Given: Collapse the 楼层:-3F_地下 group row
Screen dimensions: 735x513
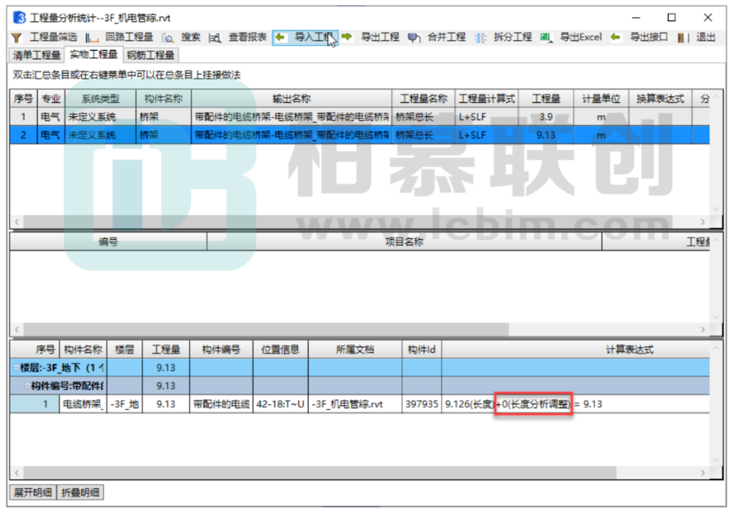Looking at the screenshot, I should [x=16, y=367].
